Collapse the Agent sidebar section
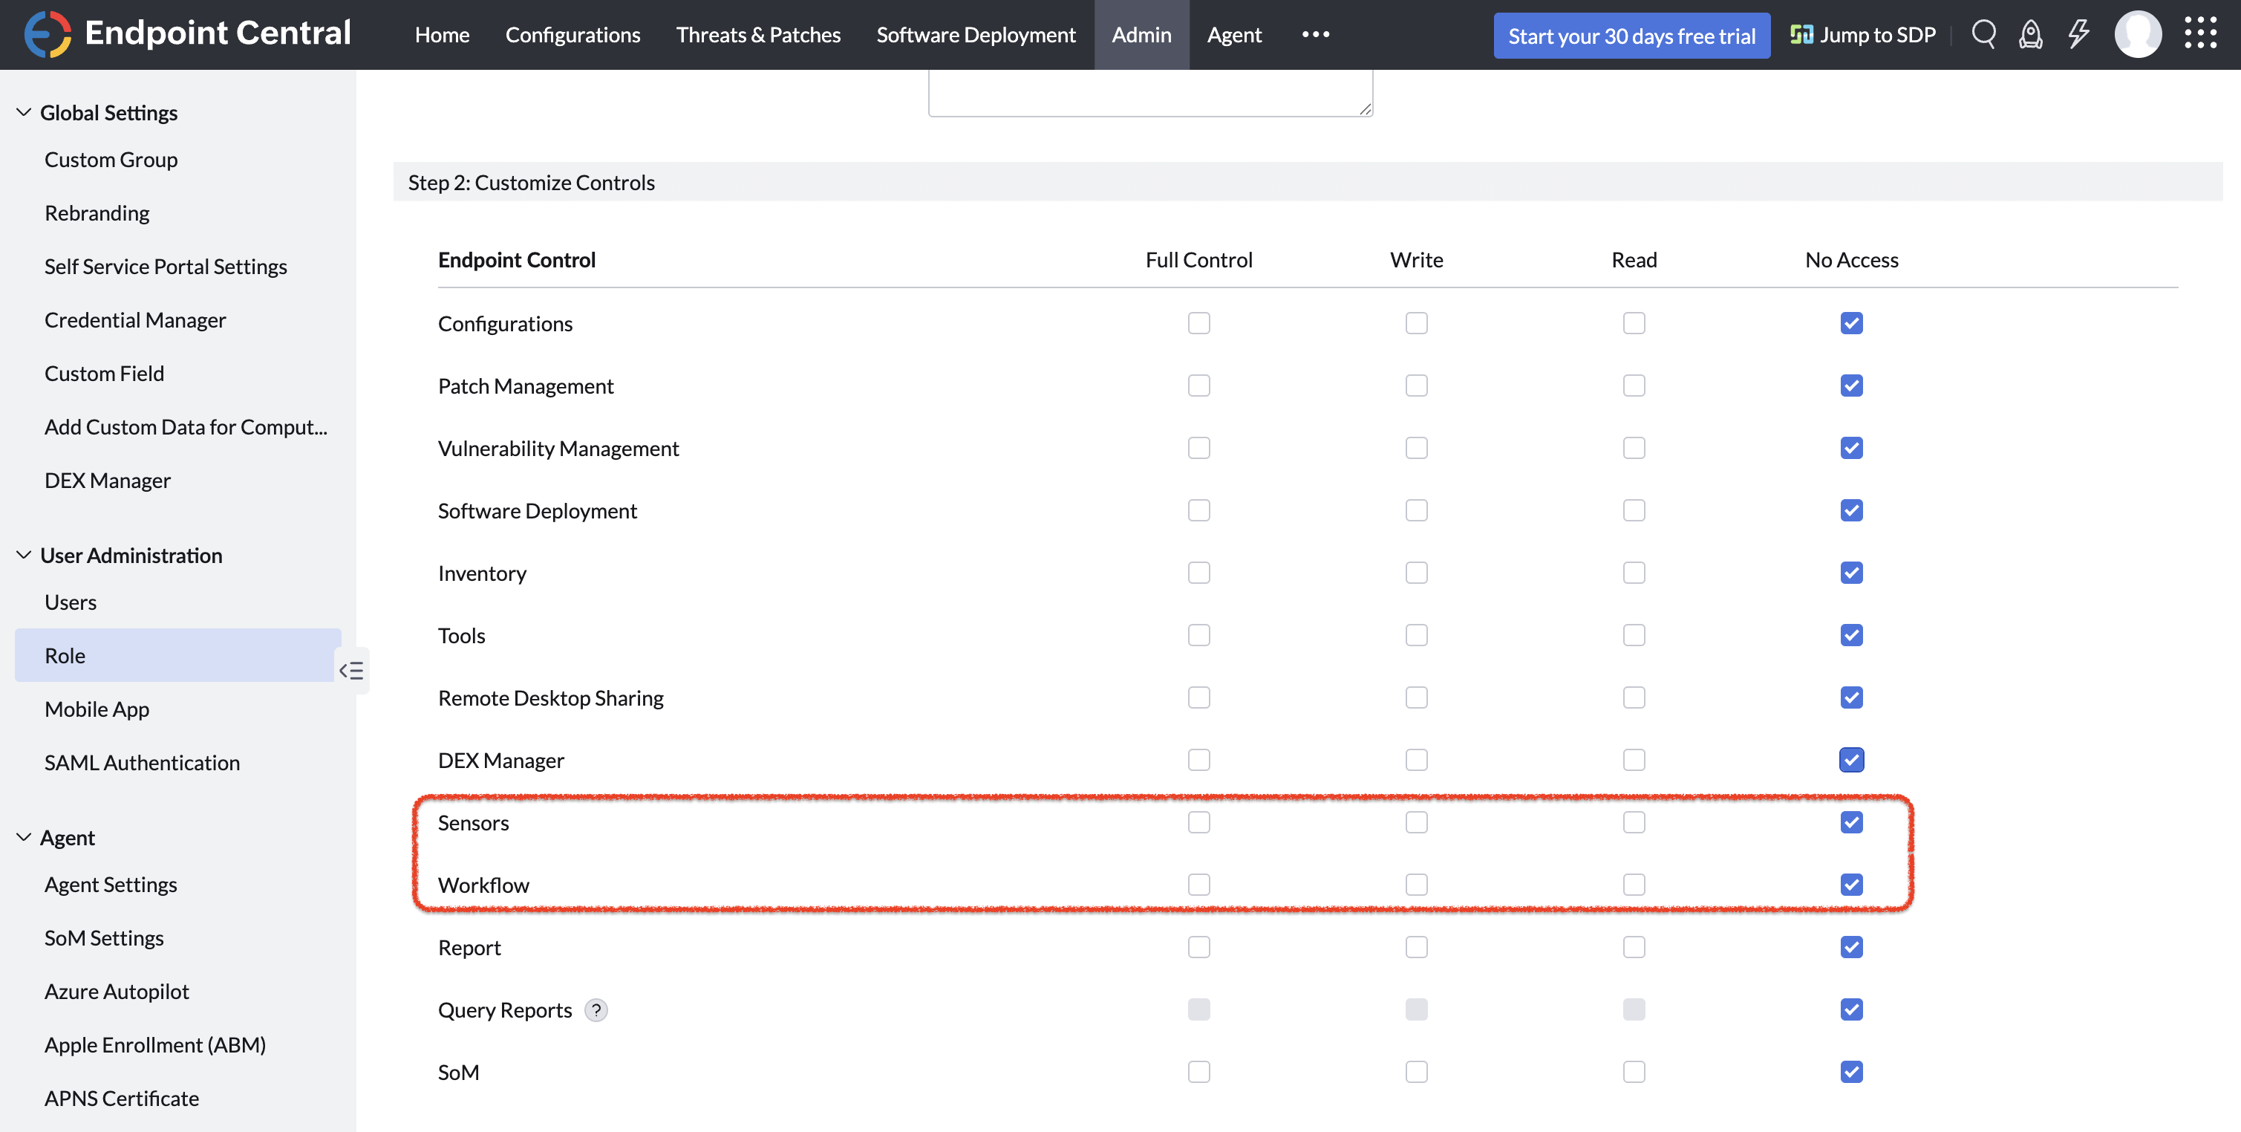 (25, 837)
